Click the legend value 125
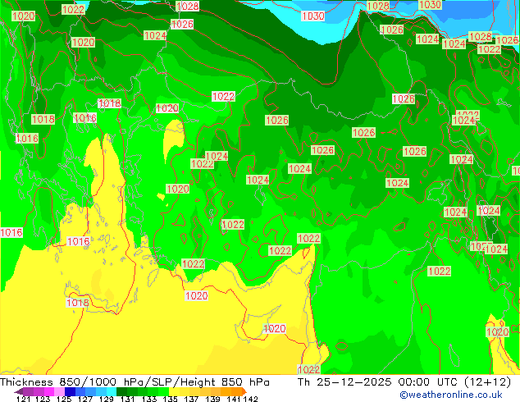The image size is (520, 402). click(x=64, y=399)
